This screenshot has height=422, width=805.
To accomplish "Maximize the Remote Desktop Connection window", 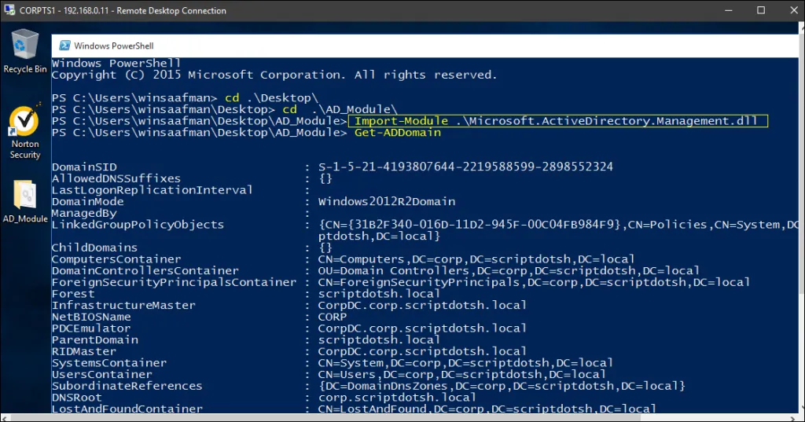I will click(761, 10).
